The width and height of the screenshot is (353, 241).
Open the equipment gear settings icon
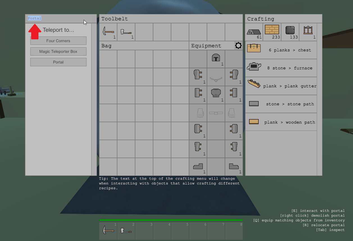pyautogui.click(x=238, y=46)
